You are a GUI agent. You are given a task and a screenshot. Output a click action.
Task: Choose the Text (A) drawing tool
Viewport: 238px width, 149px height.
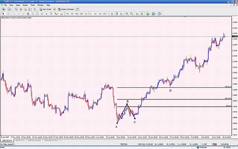tap(46, 14)
